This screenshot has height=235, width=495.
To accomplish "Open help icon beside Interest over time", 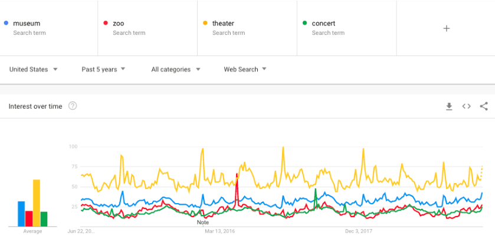I will (x=73, y=106).
